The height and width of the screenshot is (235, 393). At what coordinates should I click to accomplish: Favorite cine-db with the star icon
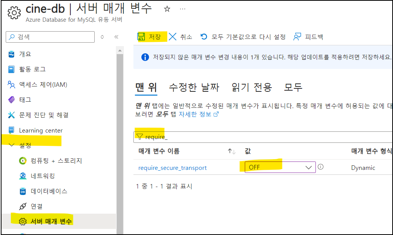(167, 9)
